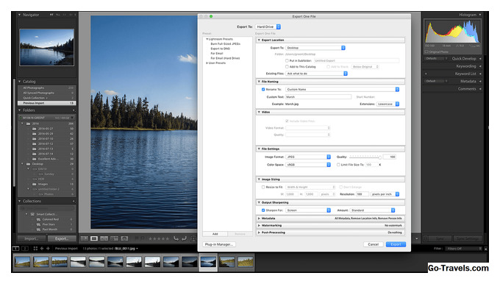Collapse Lightroom Presets tree
500x284 pixels.
pos(207,39)
